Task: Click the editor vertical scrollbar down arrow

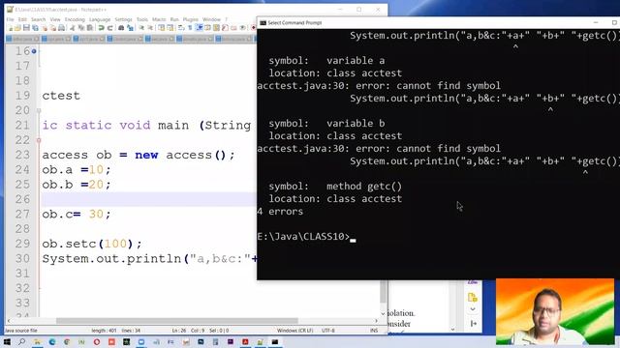Action: (383, 313)
